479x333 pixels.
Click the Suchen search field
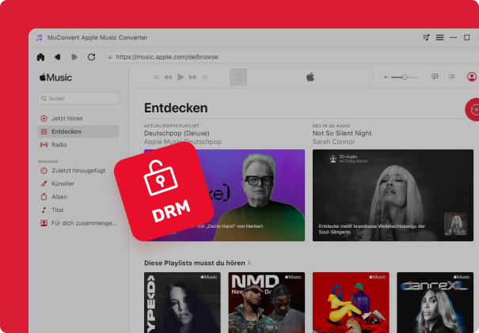[78, 99]
